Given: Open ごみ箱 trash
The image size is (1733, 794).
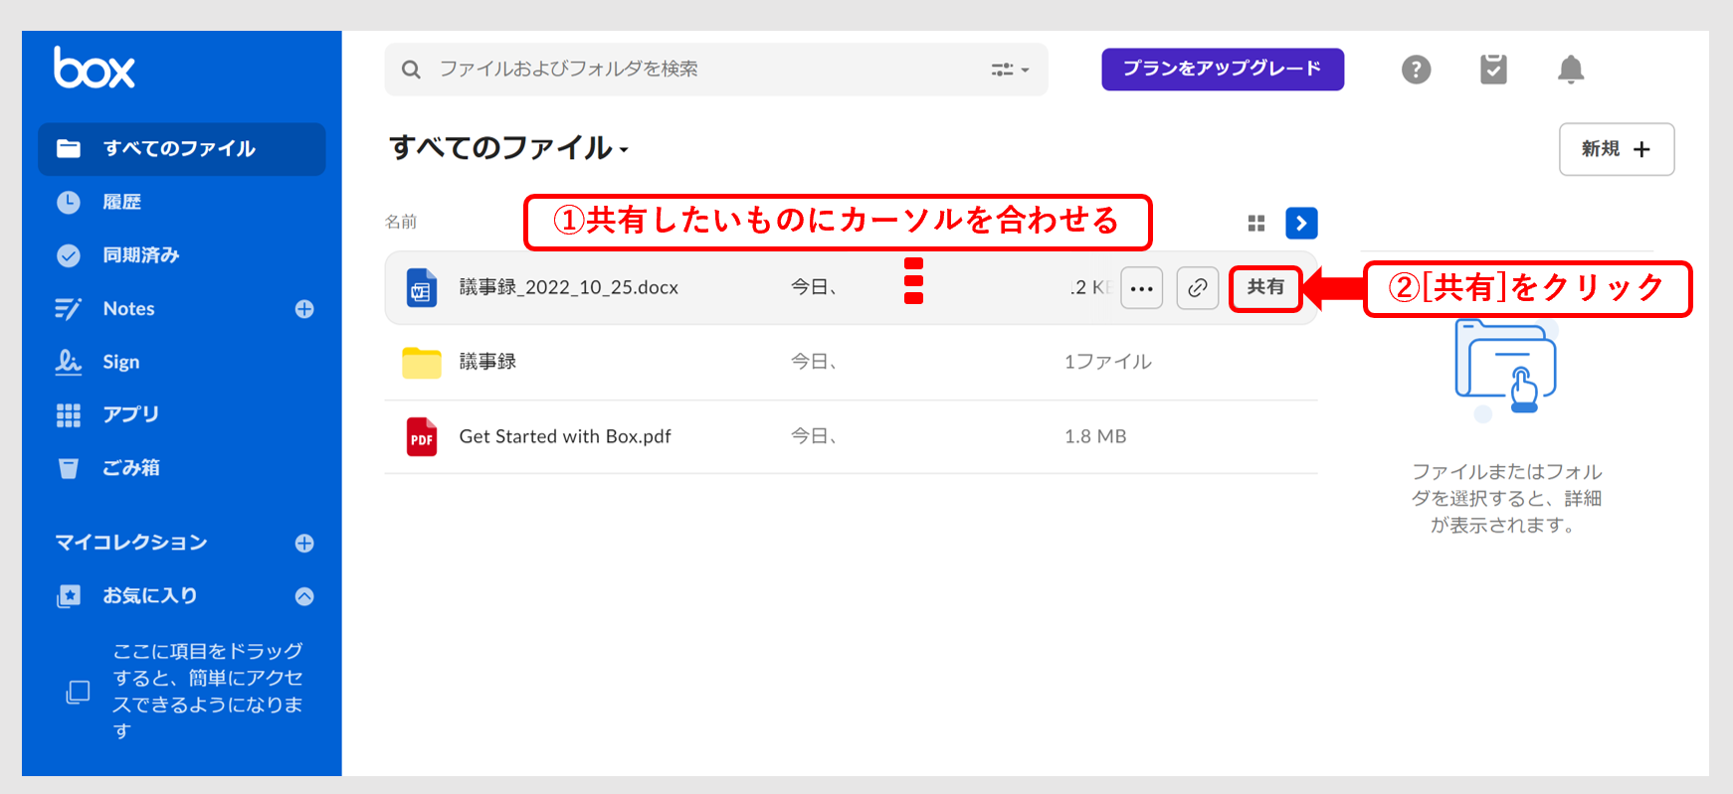Looking at the screenshot, I should (x=131, y=468).
